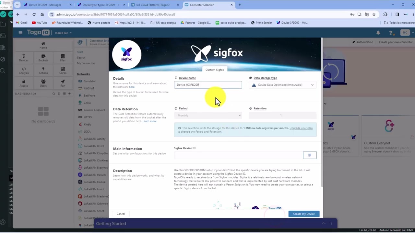Open Prime Sender bookmark
Screen dimensions: 415x233
pos(261,23)
